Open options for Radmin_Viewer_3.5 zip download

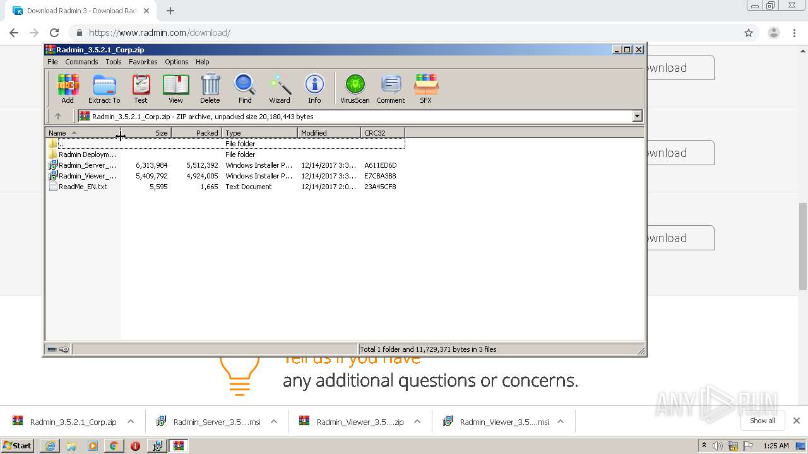point(417,422)
